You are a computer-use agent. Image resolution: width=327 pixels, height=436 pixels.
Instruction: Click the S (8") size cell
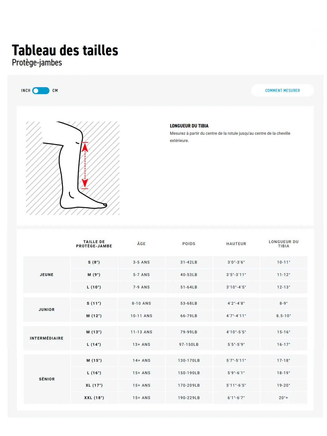click(94, 262)
